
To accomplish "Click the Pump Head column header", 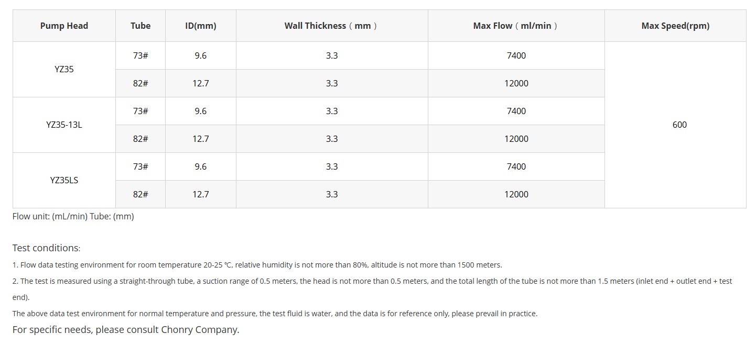I will click(64, 26).
